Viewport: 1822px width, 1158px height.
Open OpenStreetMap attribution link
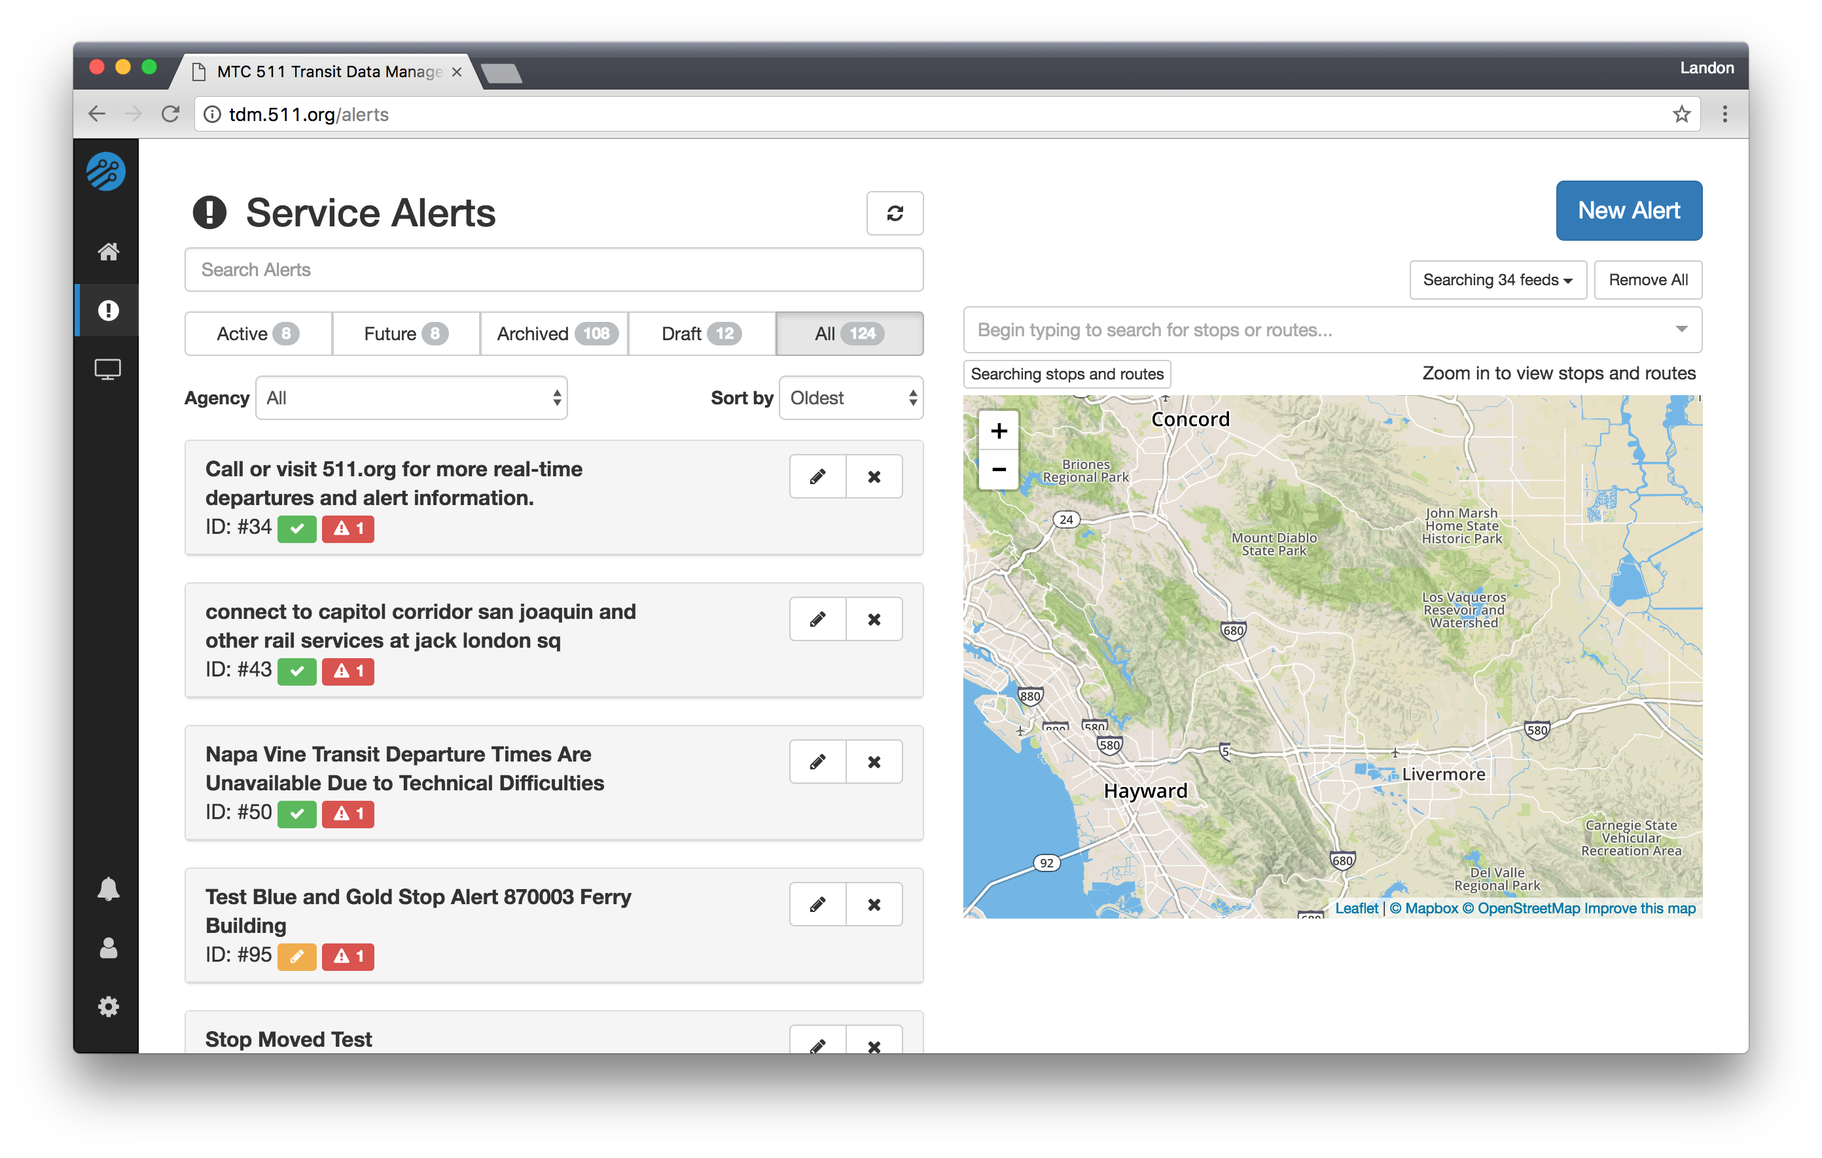[x=1521, y=907]
